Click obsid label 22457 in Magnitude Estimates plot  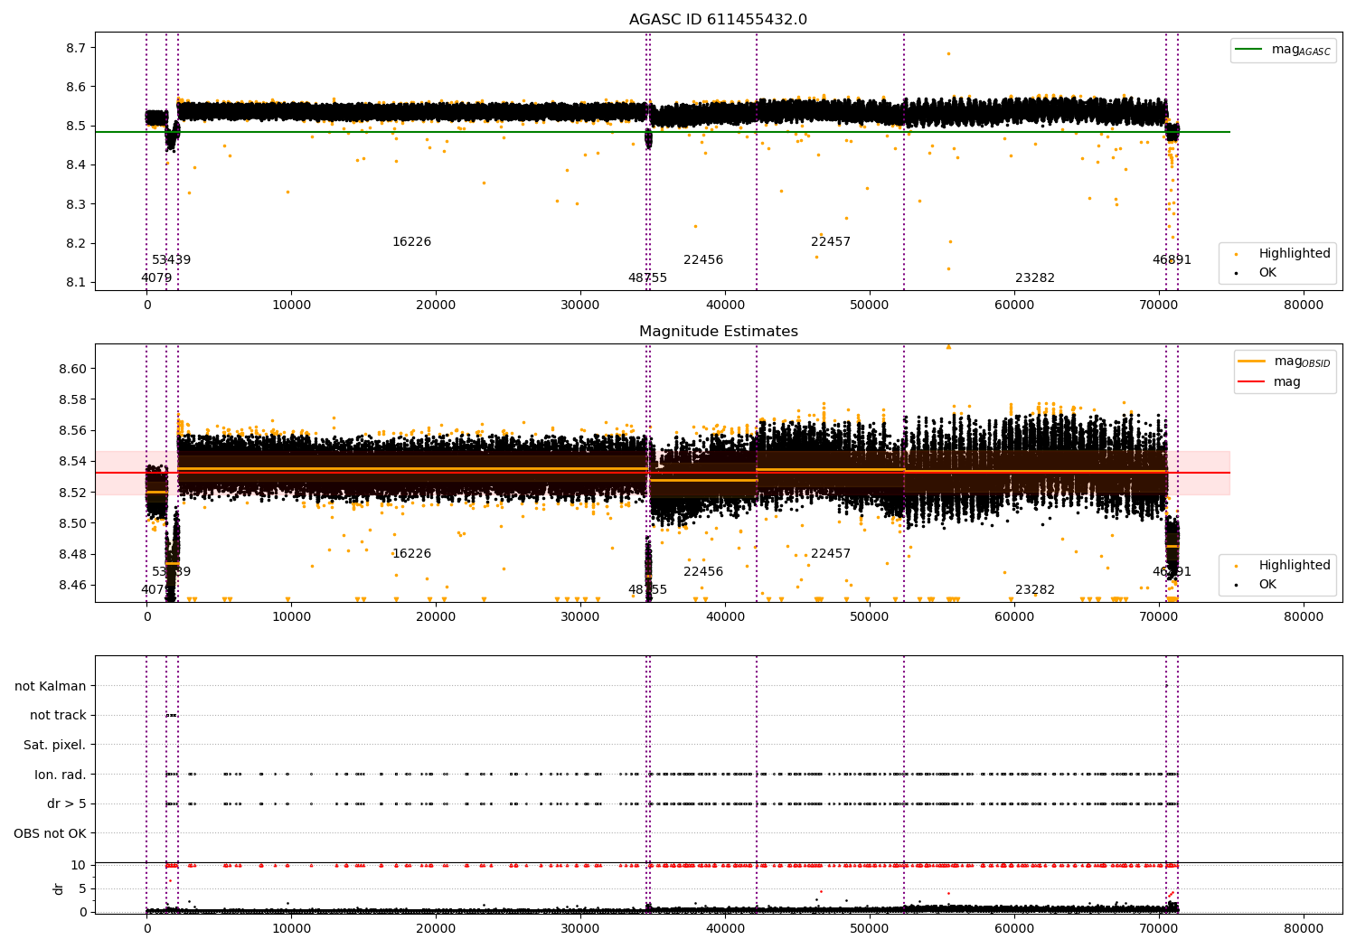(831, 554)
